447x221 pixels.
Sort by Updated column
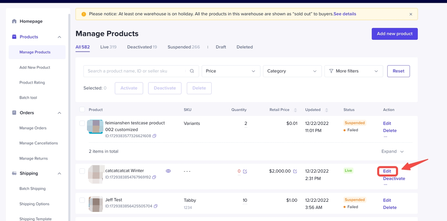(327, 110)
